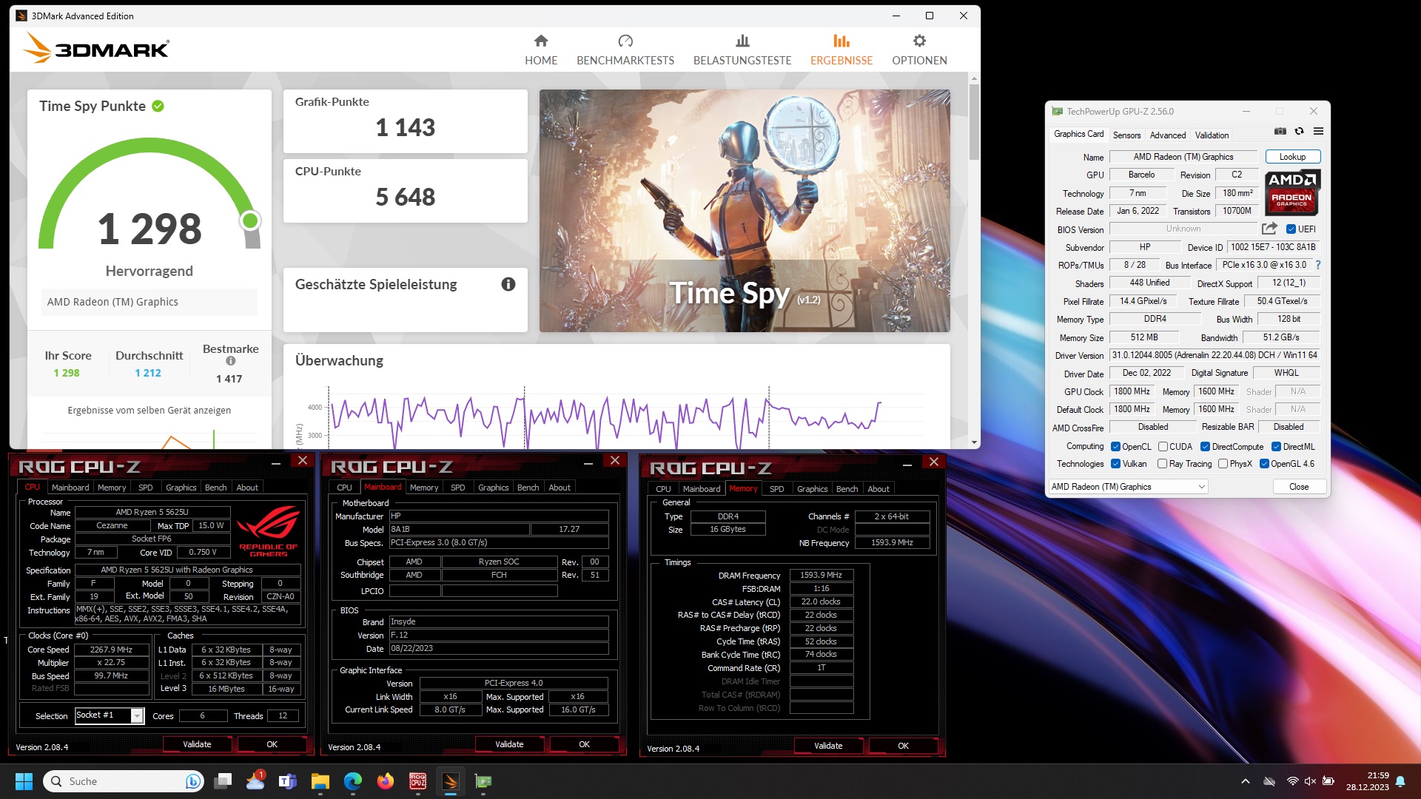The image size is (1421, 799).
Task: Switch to Sensors tab in GPU-Z
Action: 1126,135
